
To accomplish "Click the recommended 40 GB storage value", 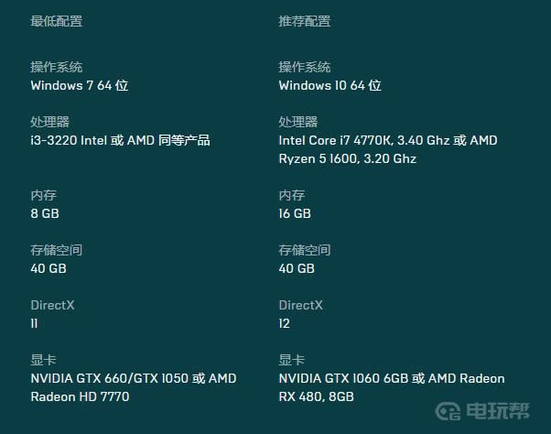I will click(x=297, y=268).
